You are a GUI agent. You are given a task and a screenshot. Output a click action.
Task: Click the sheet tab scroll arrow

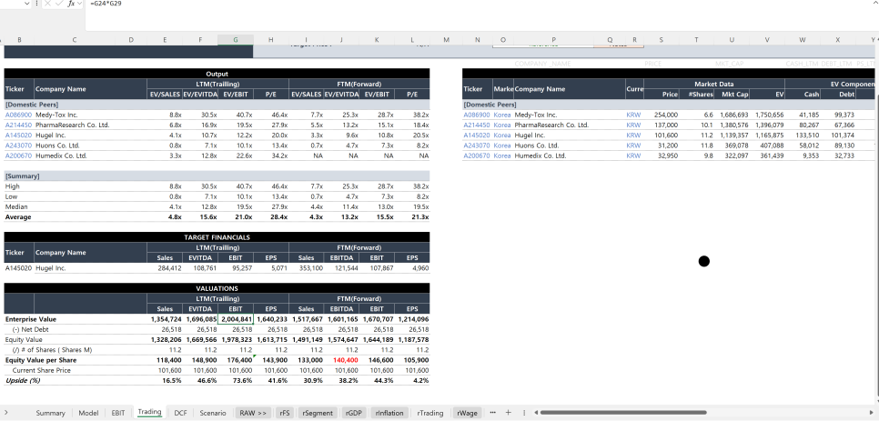(5, 413)
